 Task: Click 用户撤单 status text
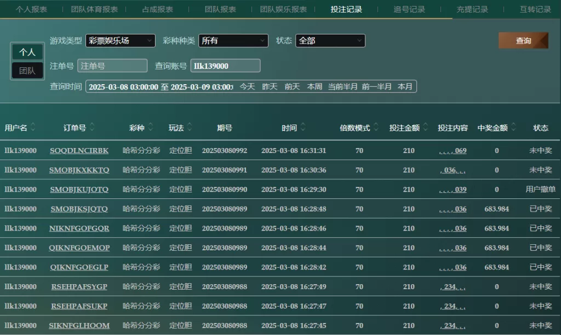coord(541,190)
